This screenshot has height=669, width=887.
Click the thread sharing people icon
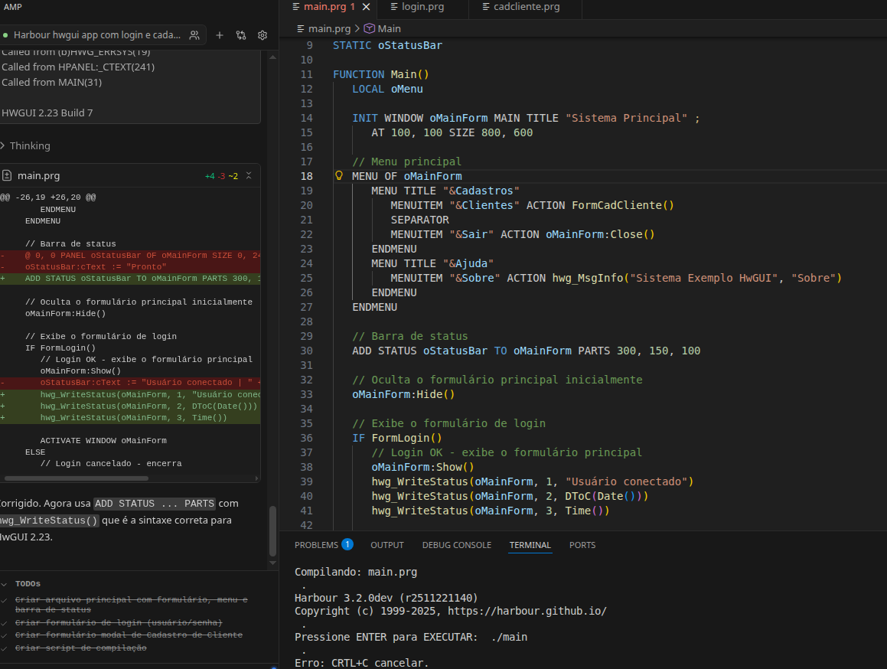click(x=194, y=35)
